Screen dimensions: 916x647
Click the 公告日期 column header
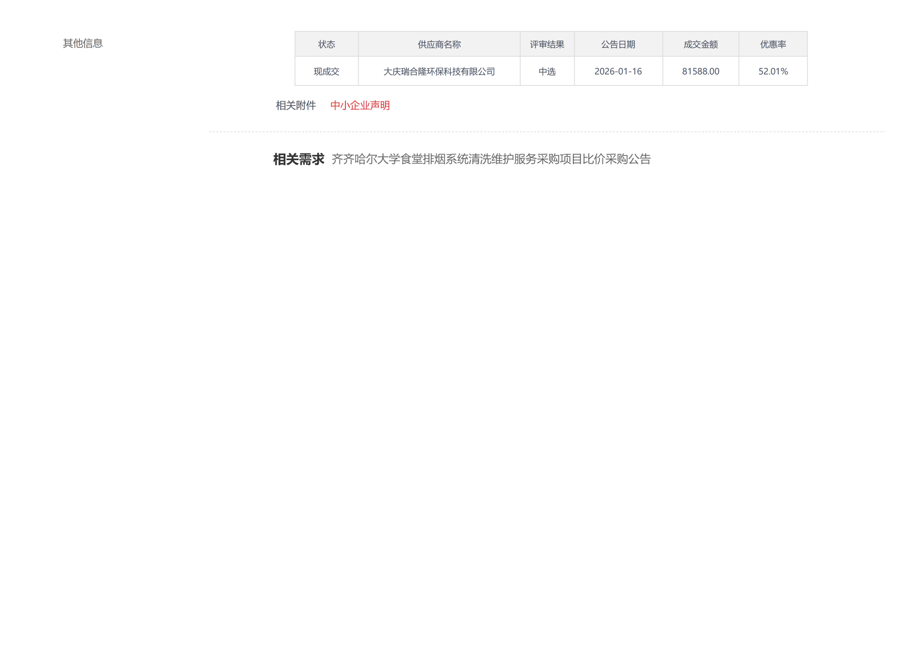[618, 44]
